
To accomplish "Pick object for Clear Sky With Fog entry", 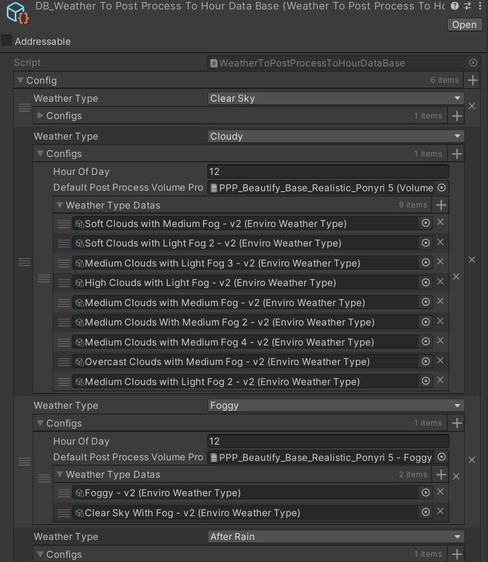I will pos(426,512).
